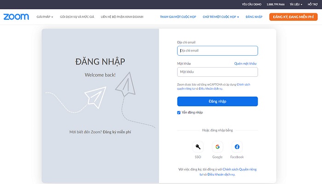Viewport: 322px width, 184px height.
Task: Sign in with the Google icon
Action: [x=218, y=147]
